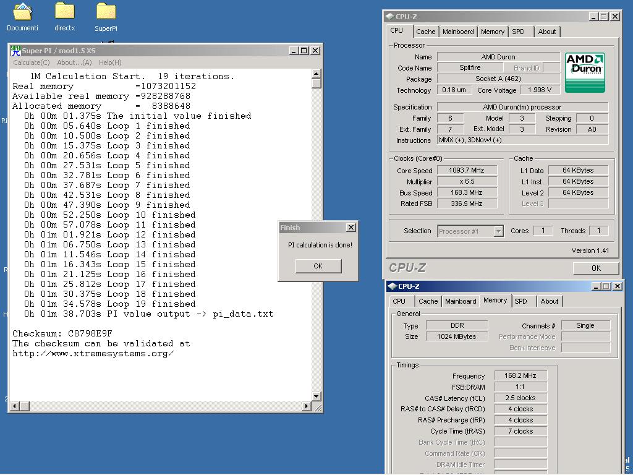Click OK button in top CPU-Z window
Screen dimensions: 633x475
pos(596,268)
